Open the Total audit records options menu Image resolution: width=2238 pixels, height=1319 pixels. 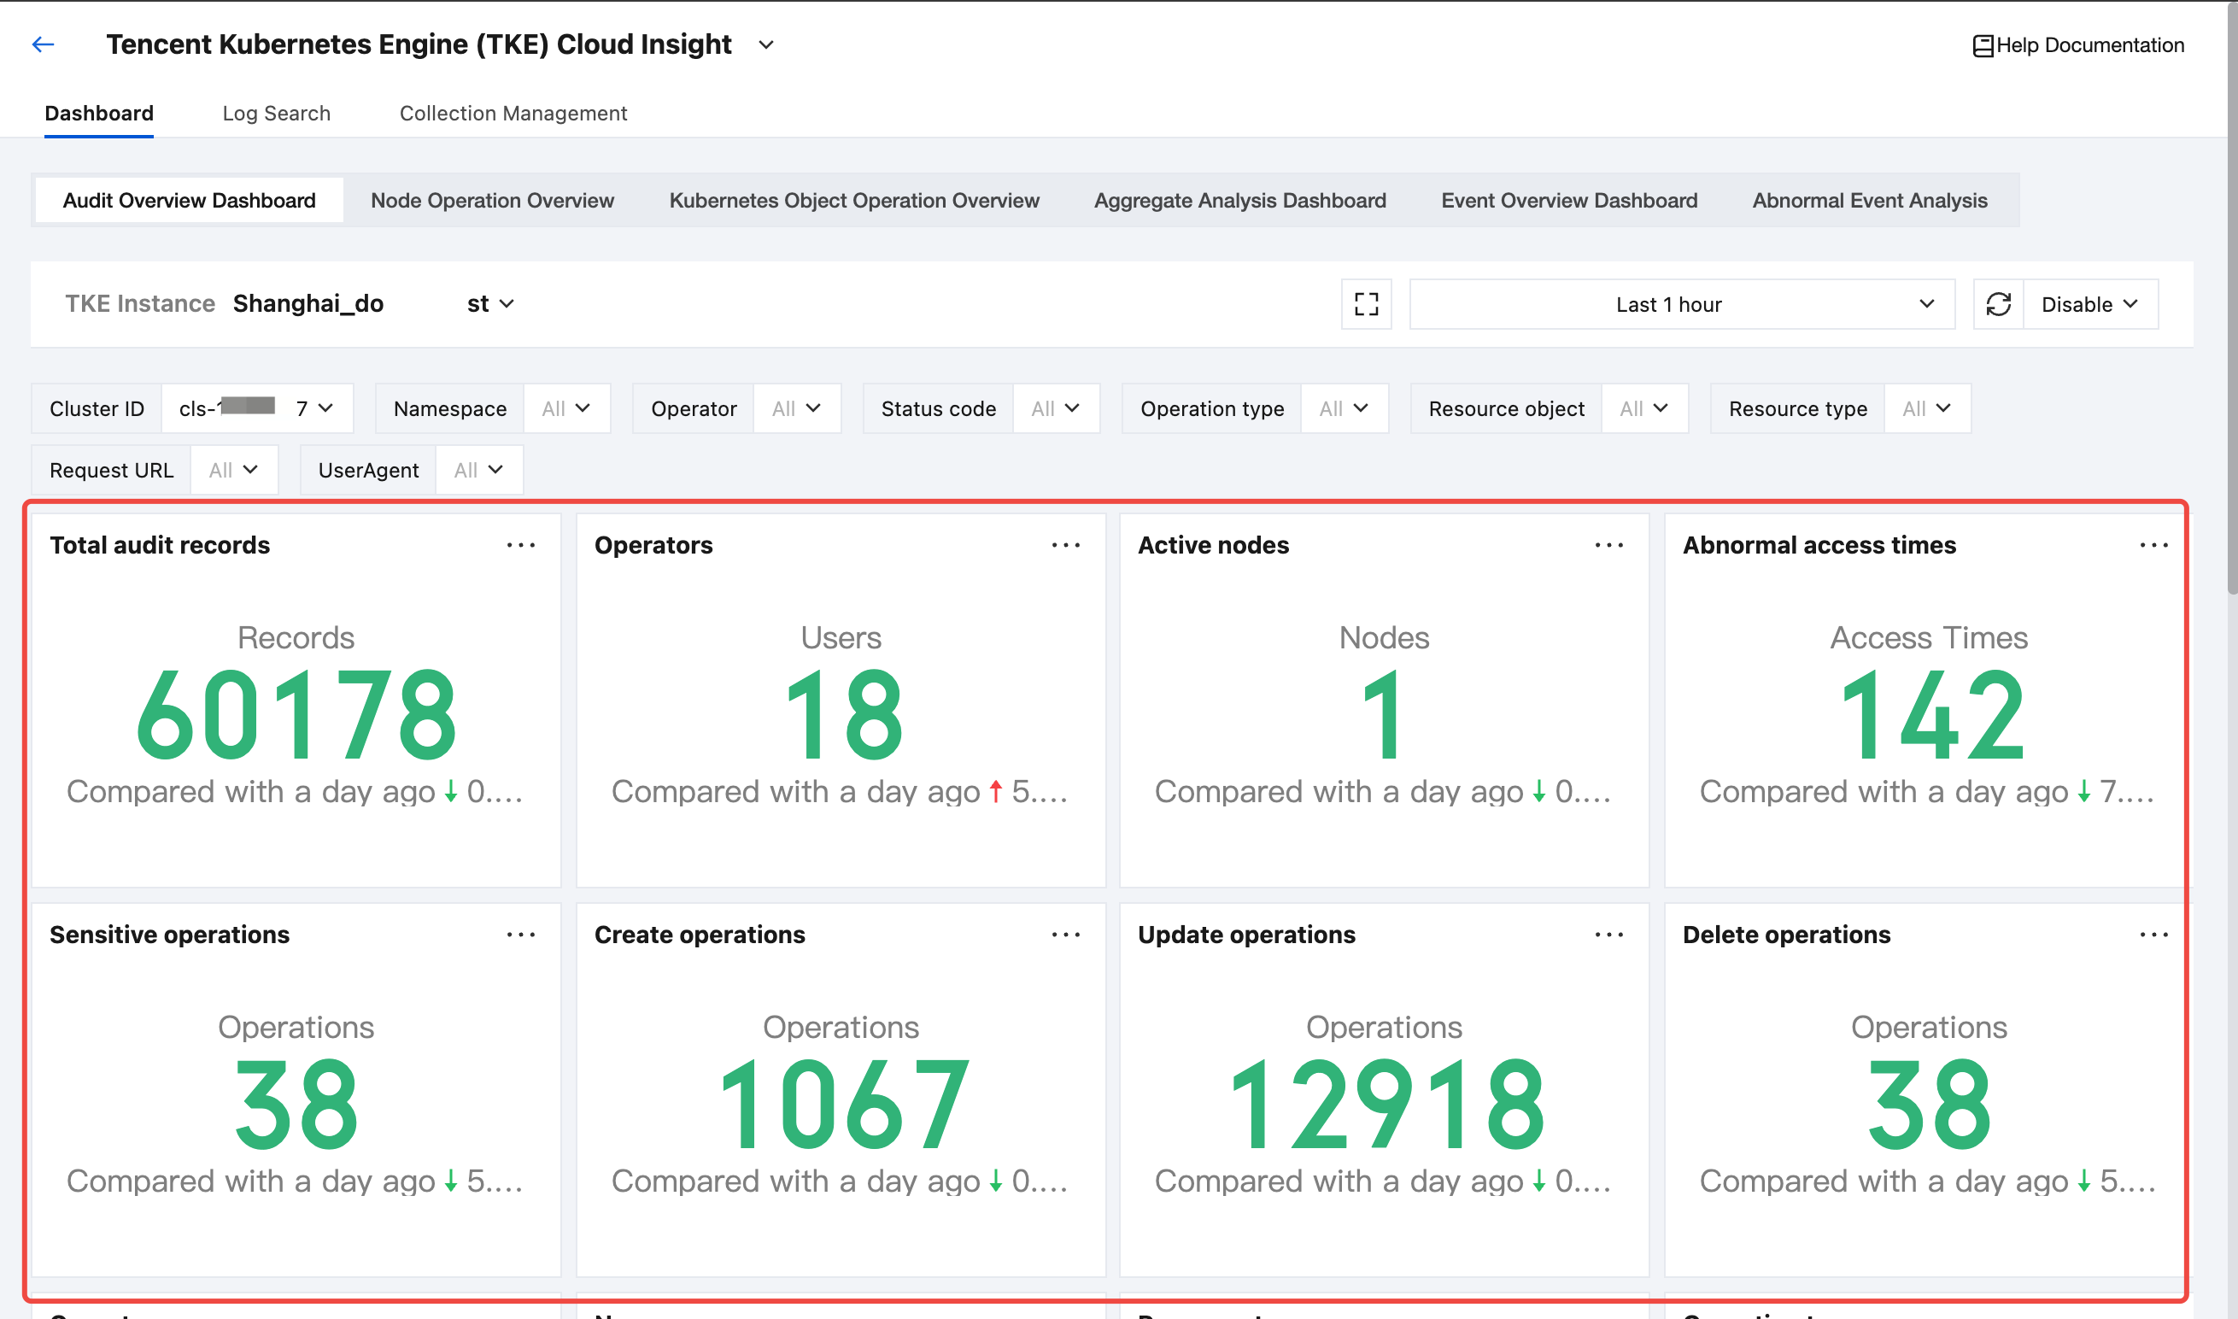520,545
